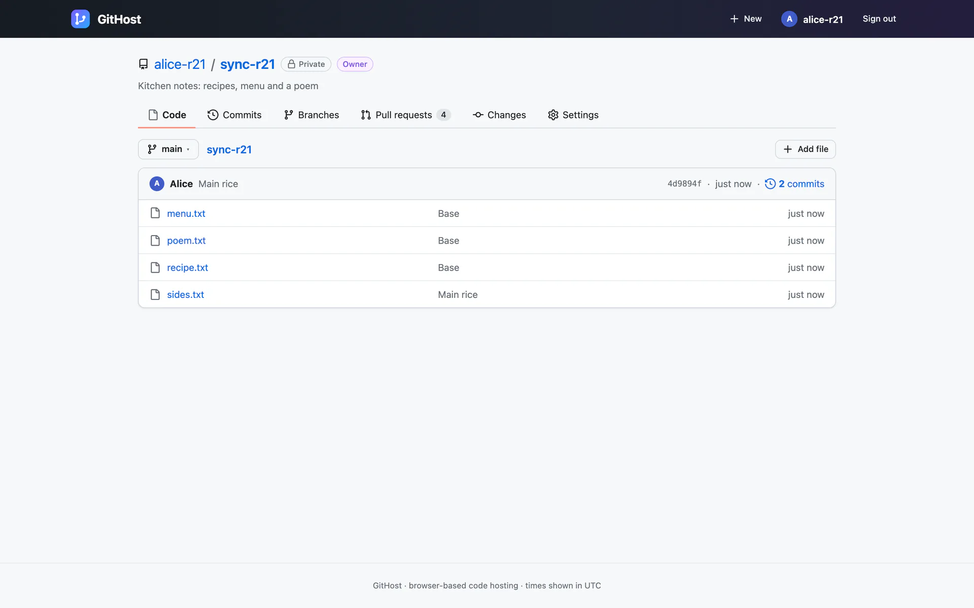This screenshot has height=608, width=974.
Task: Open the menu.txt file
Action: [186, 213]
